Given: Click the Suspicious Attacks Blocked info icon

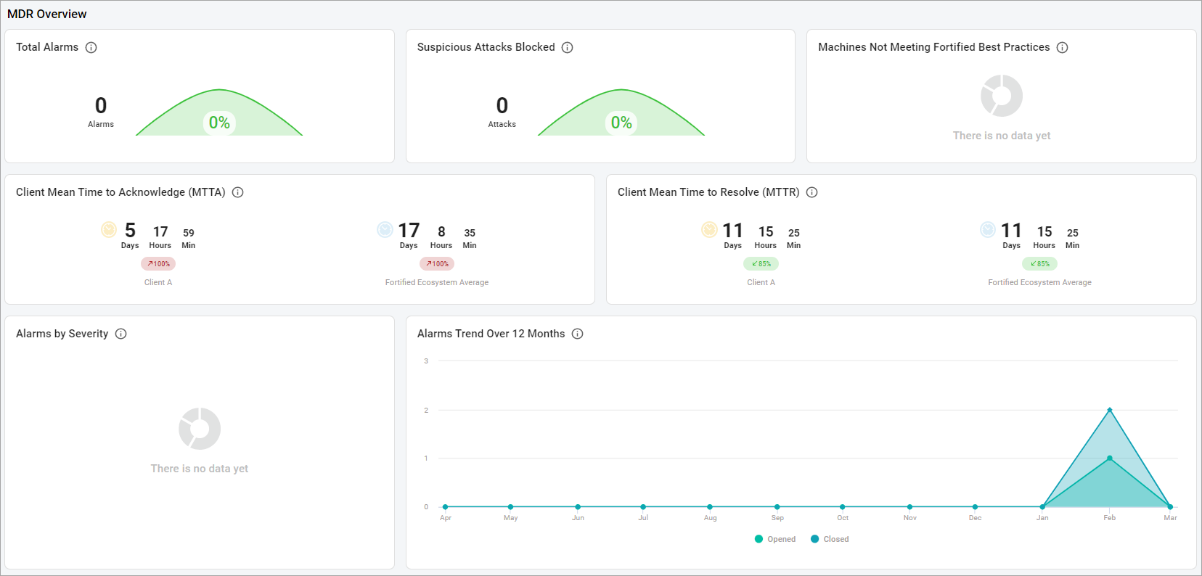Looking at the screenshot, I should (568, 48).
